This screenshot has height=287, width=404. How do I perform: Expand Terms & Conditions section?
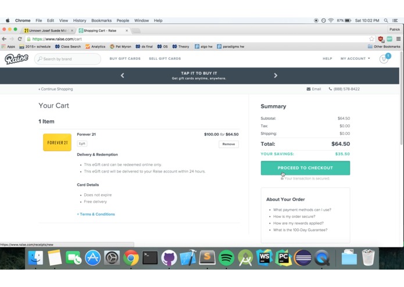coord(96,214)
